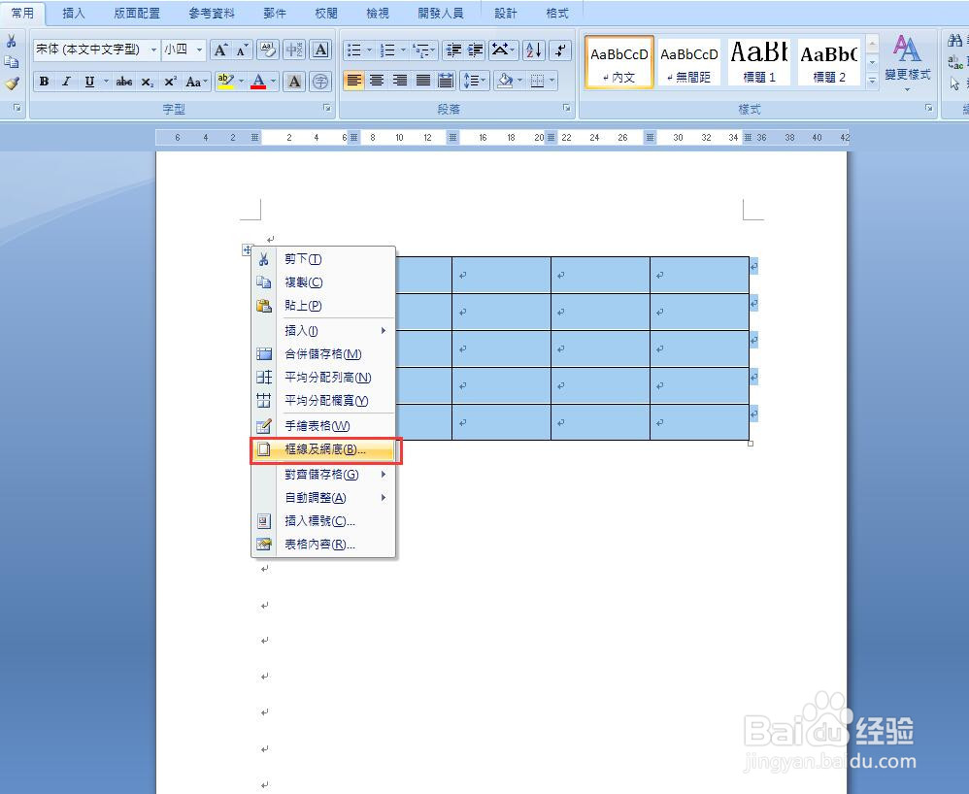Click the Text Highlight Color pen icon
The height and width of the screenshot is (794, 969).
point(225,81)
